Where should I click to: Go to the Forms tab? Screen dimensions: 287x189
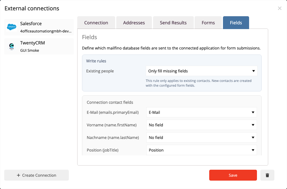[x=208, y=23]
